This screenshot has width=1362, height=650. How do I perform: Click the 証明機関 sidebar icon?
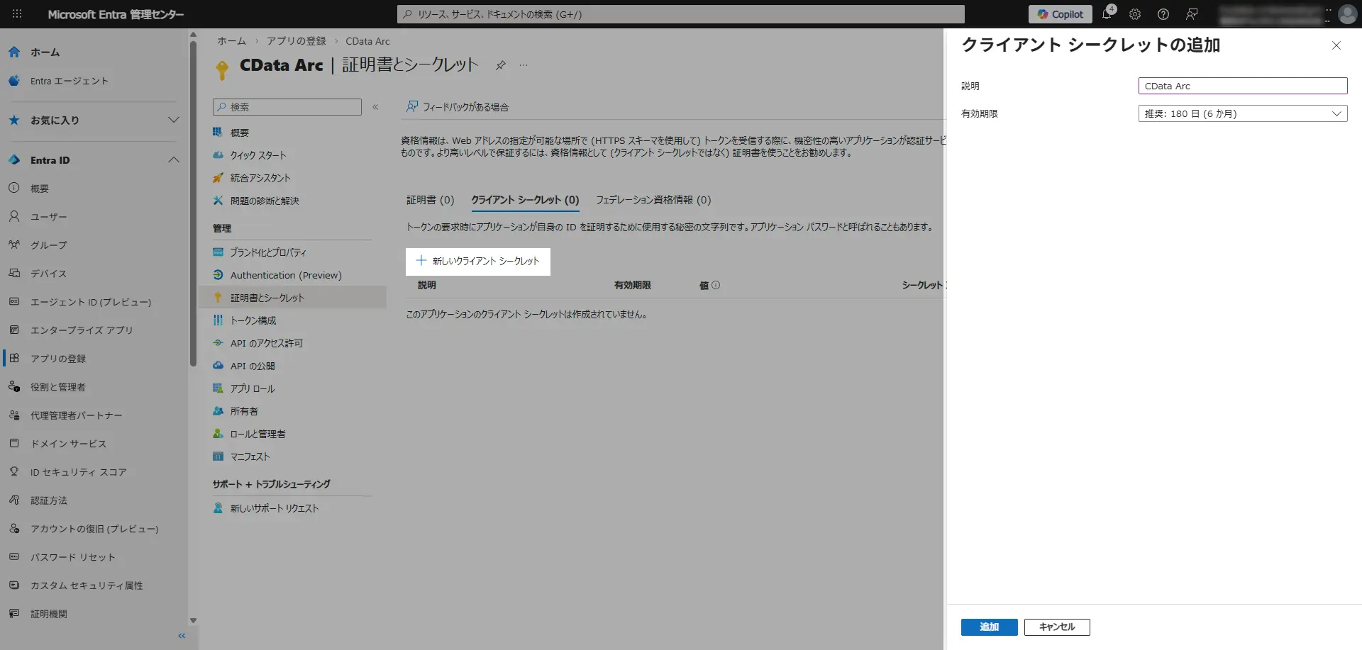14,614
